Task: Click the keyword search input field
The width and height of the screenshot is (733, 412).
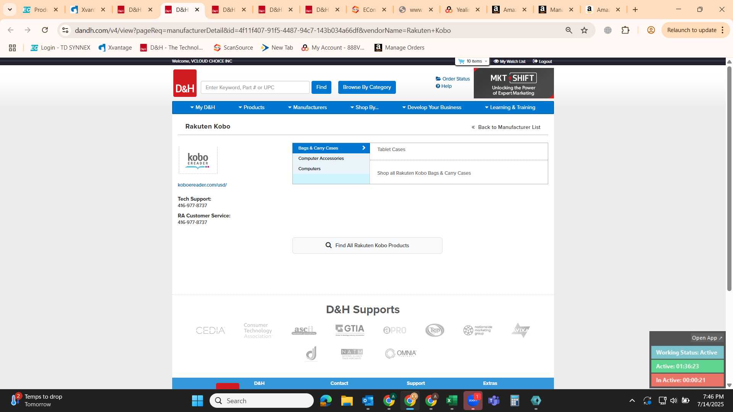Action: tap(255, 87)
